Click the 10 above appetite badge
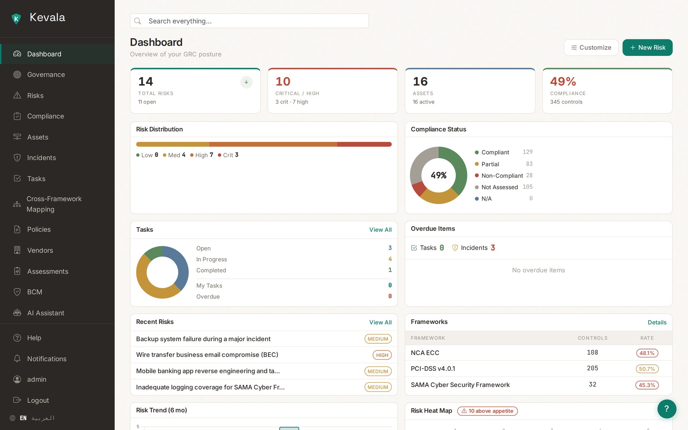Image resolution: width=688 pixels, height=430 pixels. (487, 411)
